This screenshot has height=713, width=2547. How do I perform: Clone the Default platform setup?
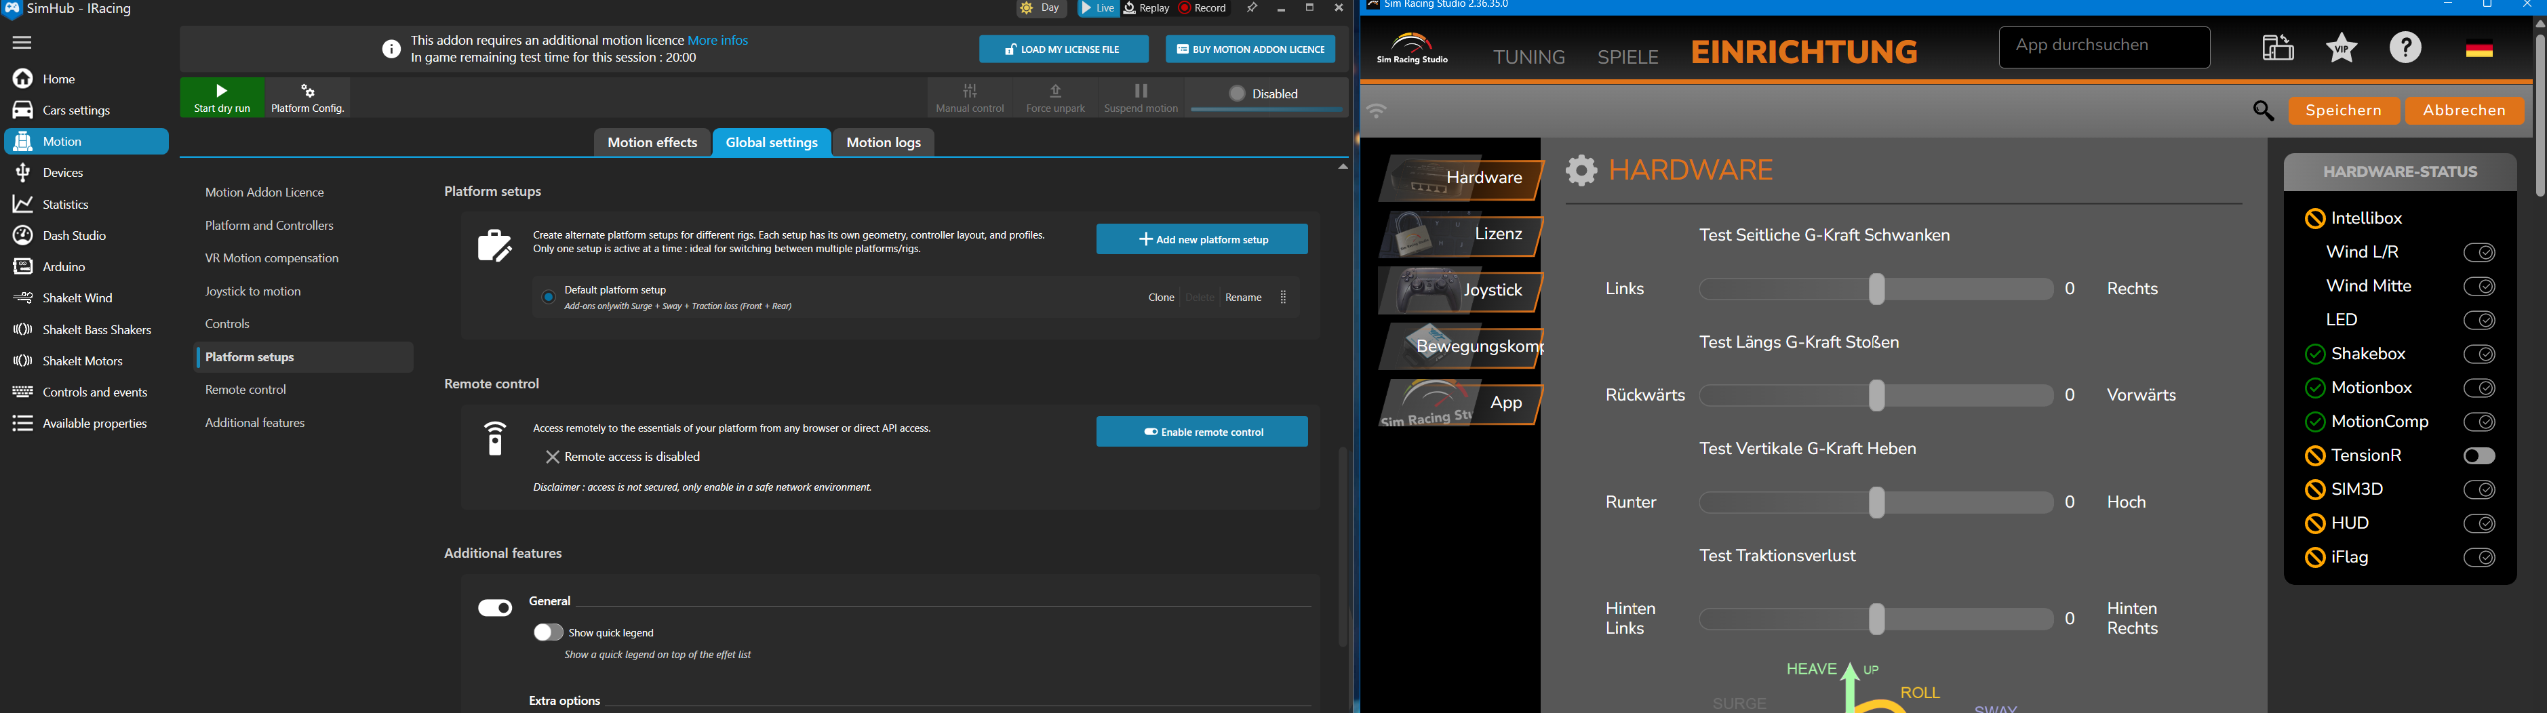pos(1161,298)
